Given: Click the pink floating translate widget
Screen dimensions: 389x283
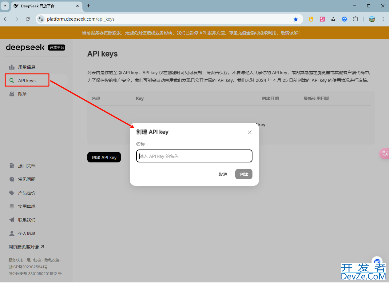Looking at the screenshot, I should [384, 153].
